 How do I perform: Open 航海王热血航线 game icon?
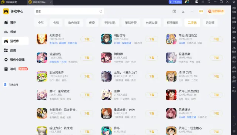171,95
